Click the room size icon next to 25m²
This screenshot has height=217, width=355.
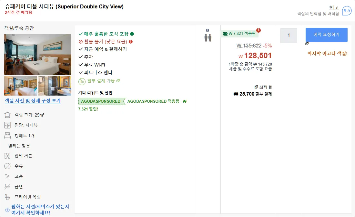pos(7,115)
